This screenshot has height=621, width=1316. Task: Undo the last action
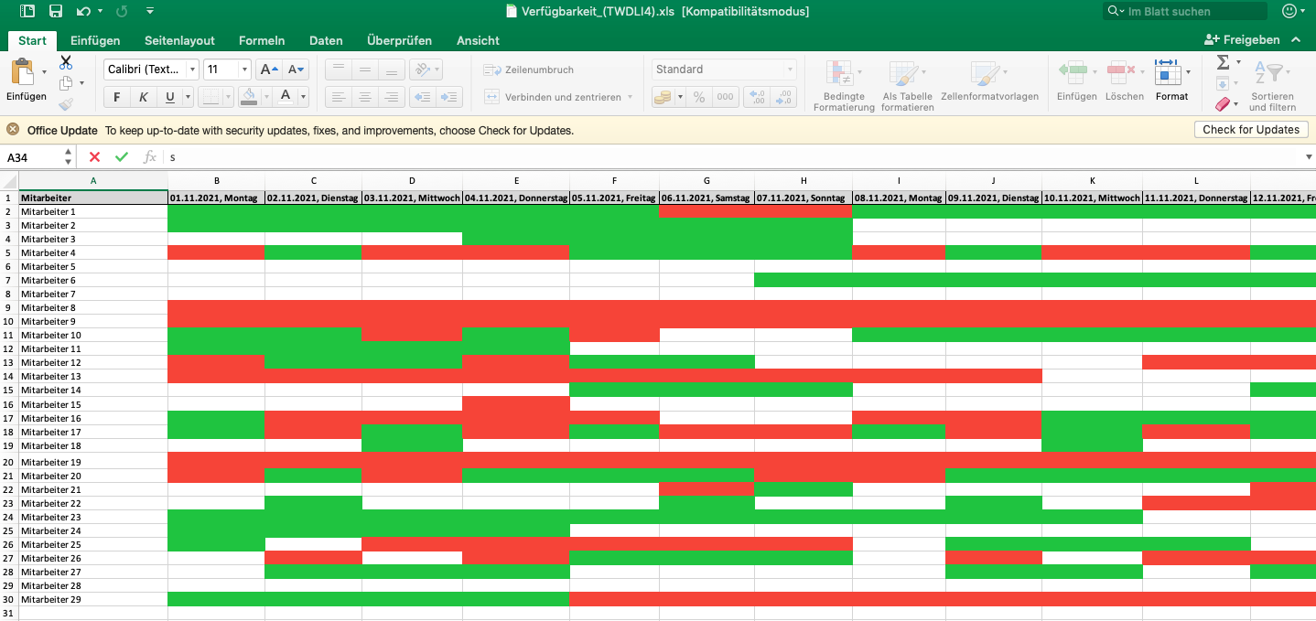(x=84, y=12)
